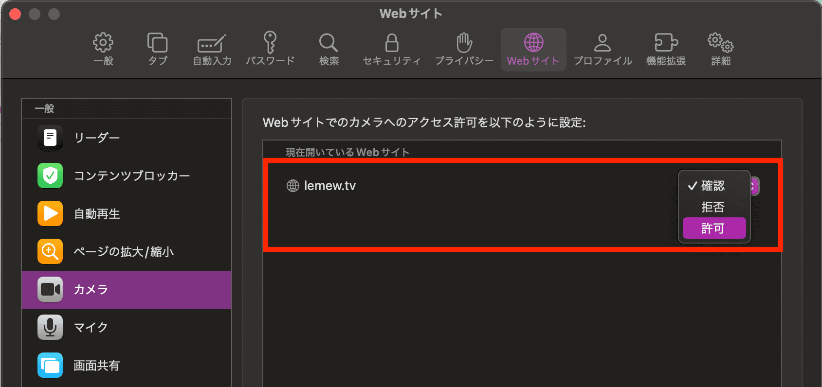Click the purple popup arrows for lemew.tv
This screenshot has height=387, width=822.
(754, 186)
